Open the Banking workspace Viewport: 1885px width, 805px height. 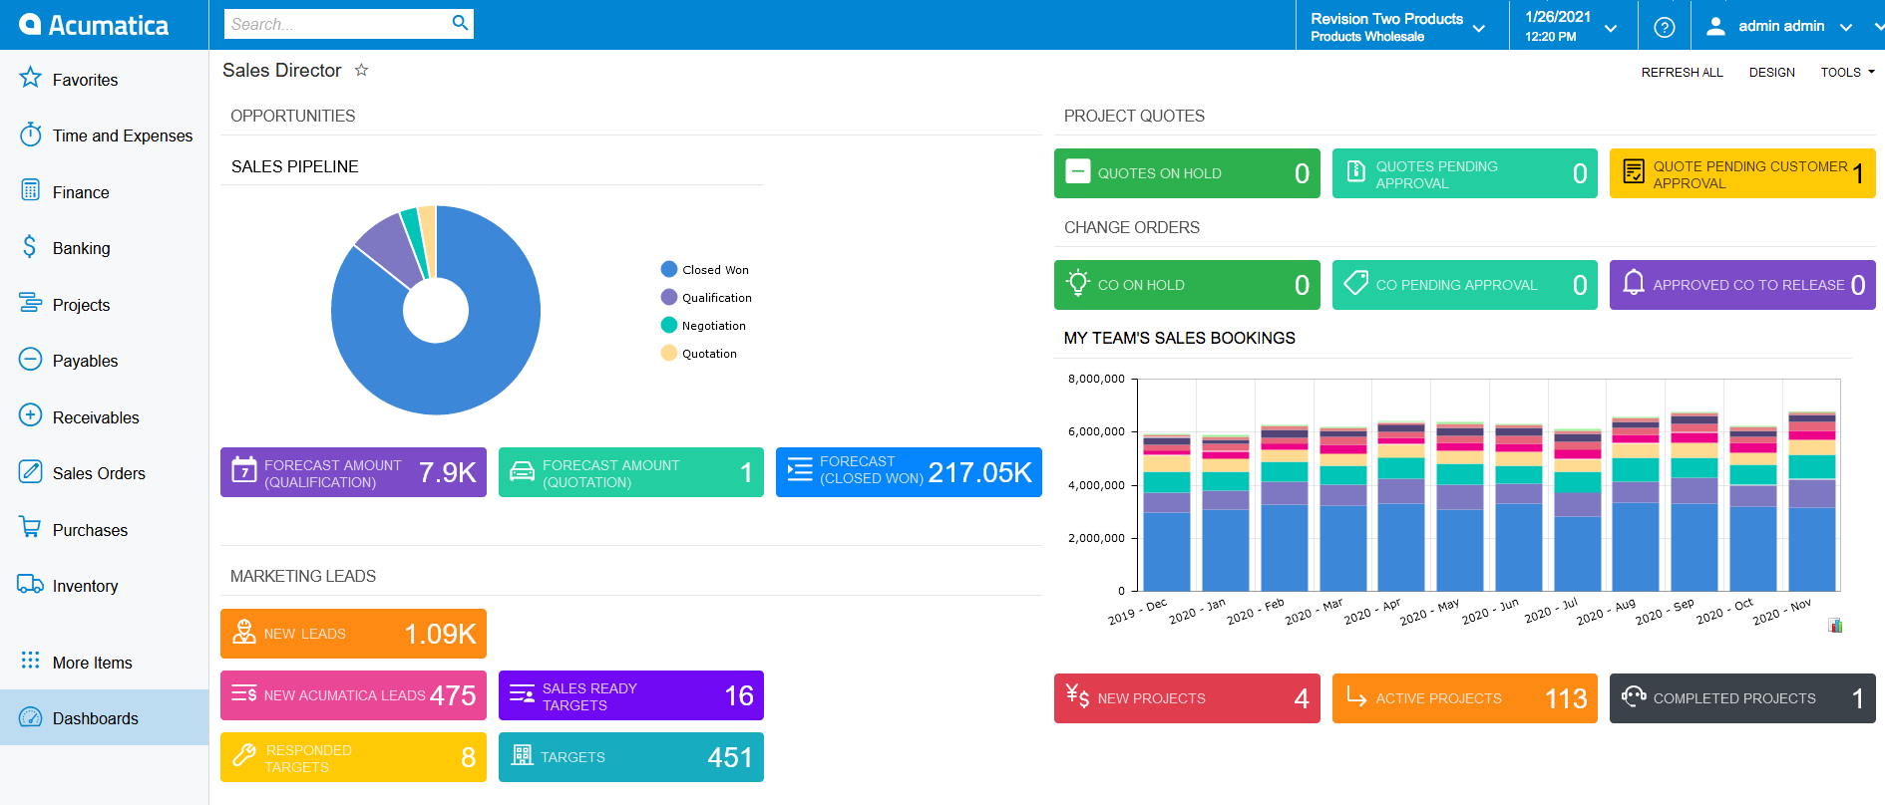(x=105, y=248)
